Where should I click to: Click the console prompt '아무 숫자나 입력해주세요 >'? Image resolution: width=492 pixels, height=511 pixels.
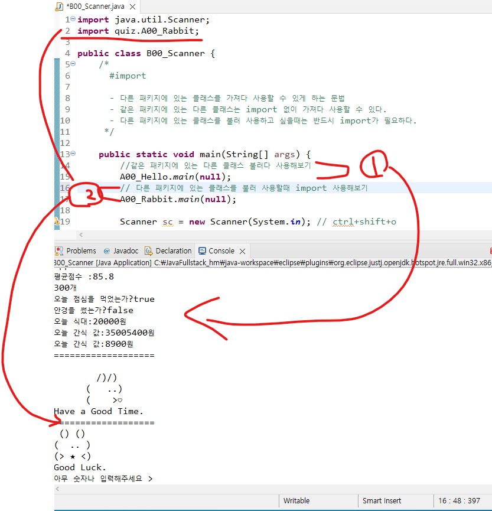103,479
